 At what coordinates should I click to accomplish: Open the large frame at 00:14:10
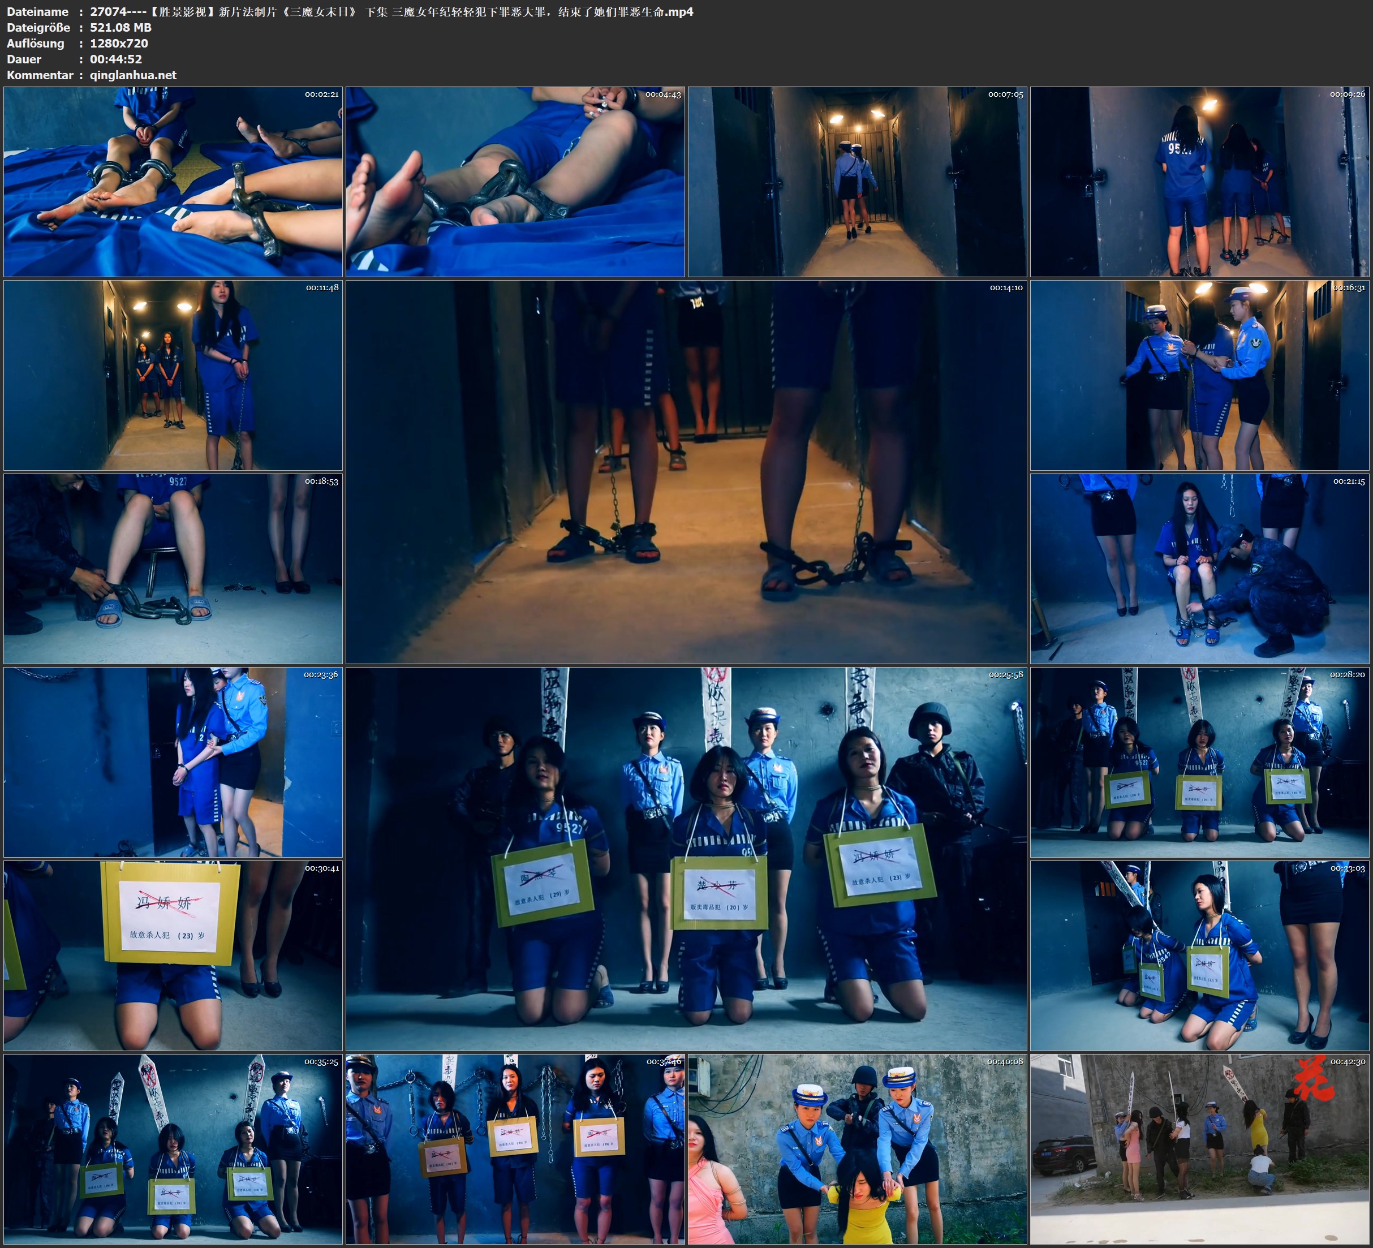[686, 471]
